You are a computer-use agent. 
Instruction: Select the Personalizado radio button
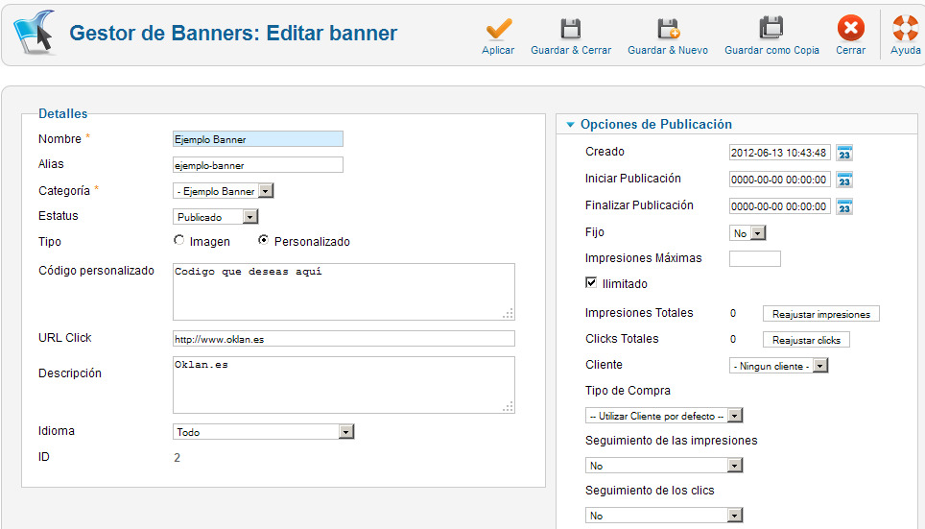(264, 241)
